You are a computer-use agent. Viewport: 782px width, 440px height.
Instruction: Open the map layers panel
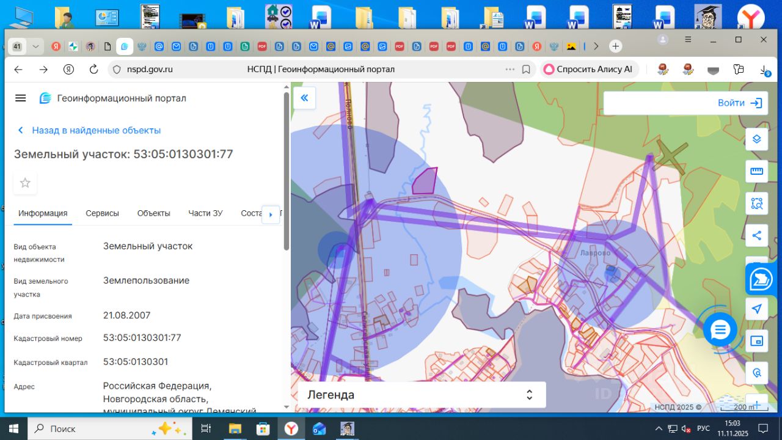pos(756,139)
